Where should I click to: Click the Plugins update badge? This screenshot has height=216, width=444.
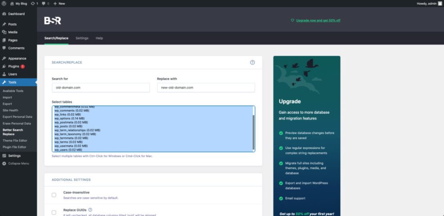click(22, 66)
